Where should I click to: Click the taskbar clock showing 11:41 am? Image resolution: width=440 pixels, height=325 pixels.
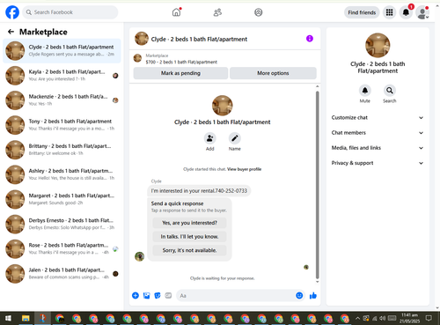point(409,318)
